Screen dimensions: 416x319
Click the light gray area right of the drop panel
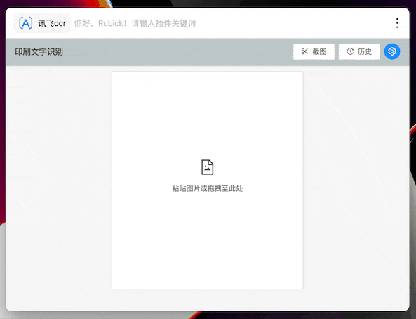[x=356, y=186]
